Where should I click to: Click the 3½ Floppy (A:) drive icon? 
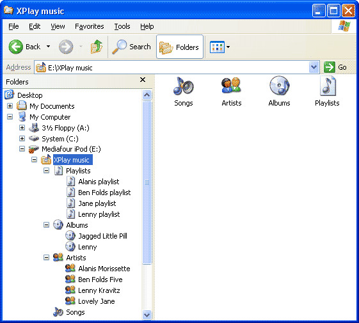(34, 128)
